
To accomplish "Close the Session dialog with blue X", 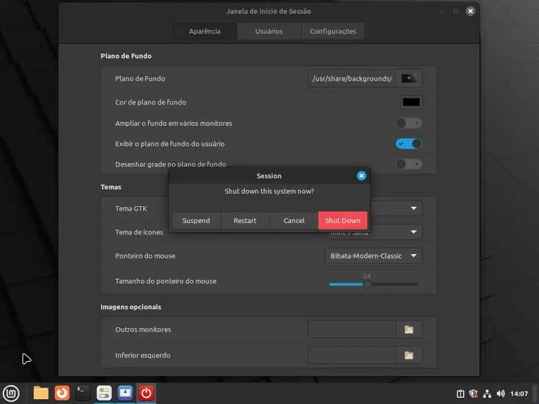I will click(361, 176).
